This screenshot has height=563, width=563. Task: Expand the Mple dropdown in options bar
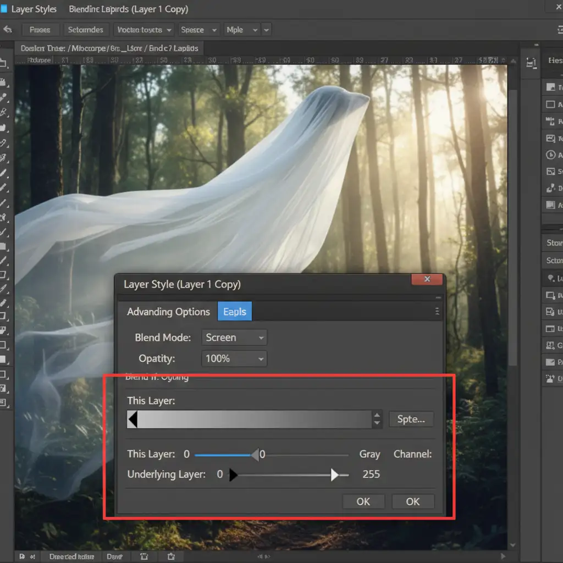241,30
